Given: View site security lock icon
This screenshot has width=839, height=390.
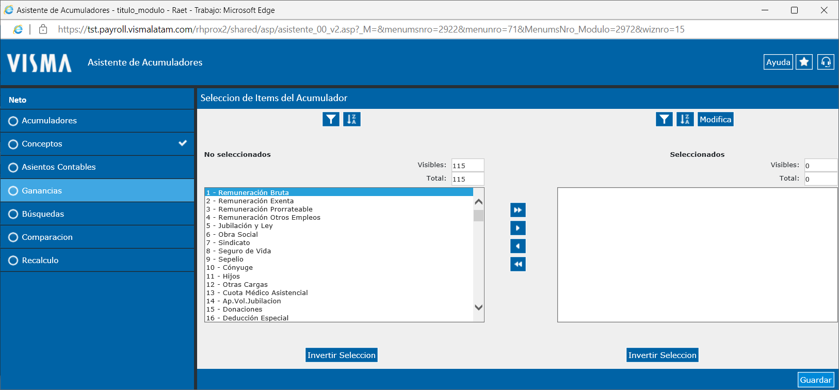Looking at the screenshot, I should point(43,29).
